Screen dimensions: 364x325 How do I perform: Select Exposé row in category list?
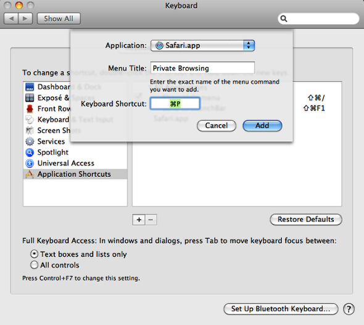tap(48, 98)
